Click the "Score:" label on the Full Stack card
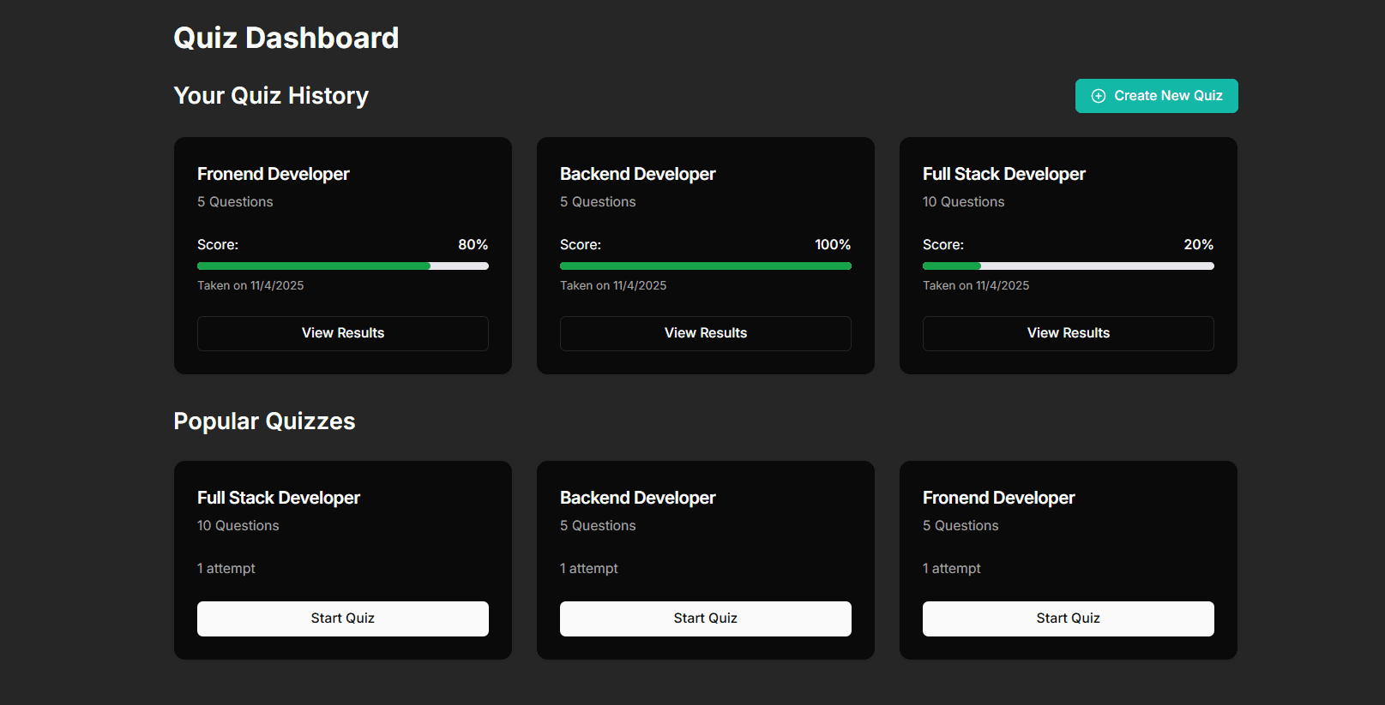The width and height of the screenshot is (1385, 705). [943, 245]
